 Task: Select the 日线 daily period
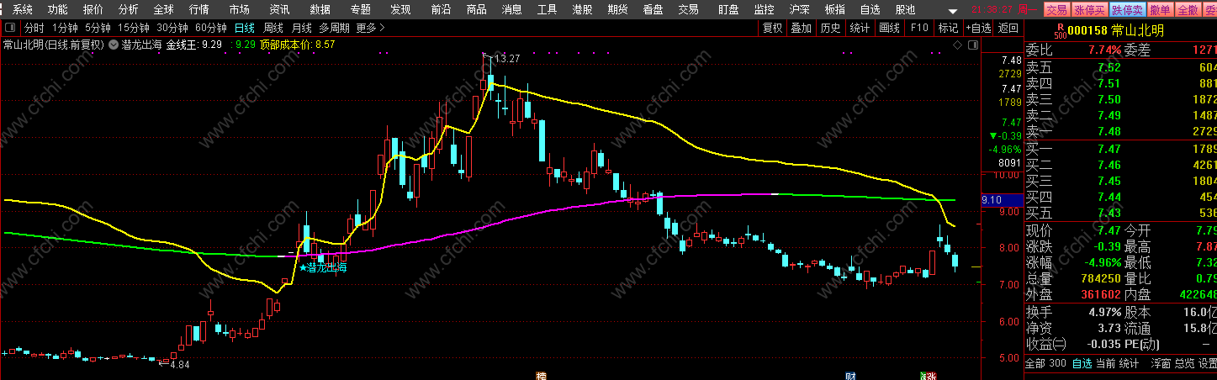click(x=244, y=28)
